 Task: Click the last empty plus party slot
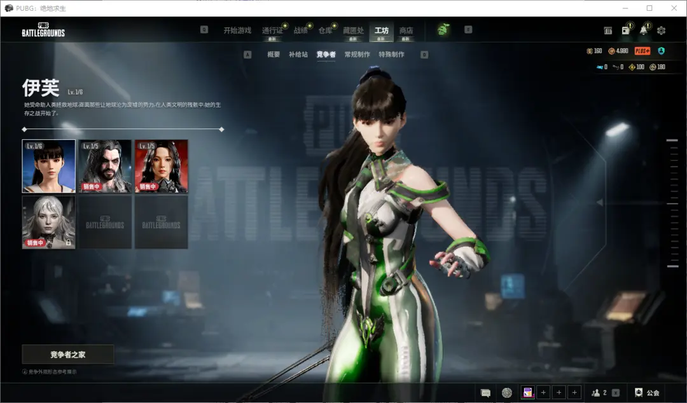click(574, 392)
